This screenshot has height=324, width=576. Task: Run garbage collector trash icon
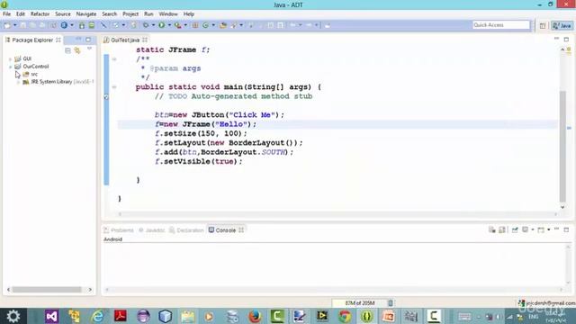coord(391,303)
